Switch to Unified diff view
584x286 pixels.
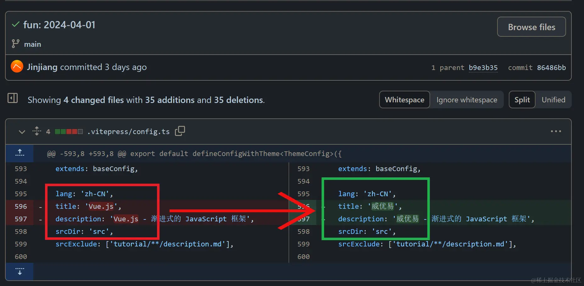[553, 100]
